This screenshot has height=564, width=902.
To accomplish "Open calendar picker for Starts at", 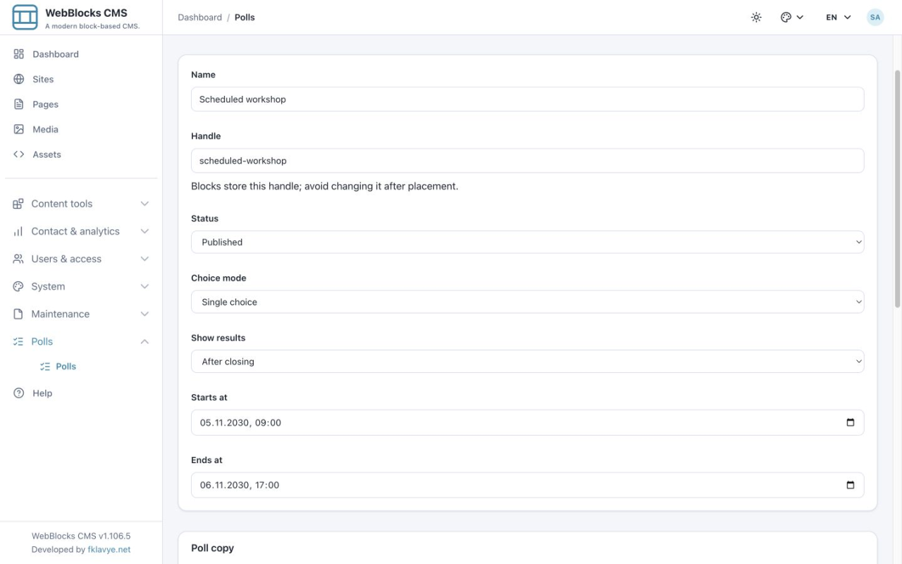I will [850, 423].
